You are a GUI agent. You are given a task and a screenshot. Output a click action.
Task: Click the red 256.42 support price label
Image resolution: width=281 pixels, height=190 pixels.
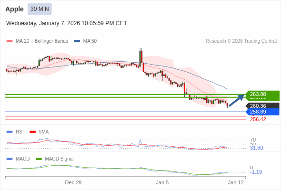click(x=258, y=119)
